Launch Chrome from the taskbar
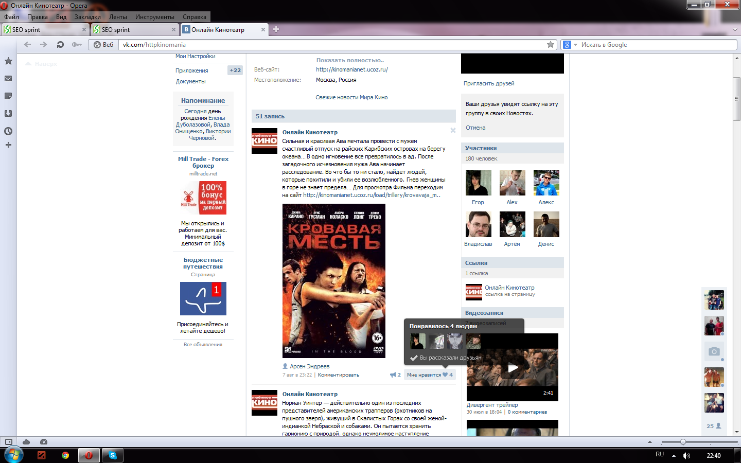741x463 pixels. point(65,455)
